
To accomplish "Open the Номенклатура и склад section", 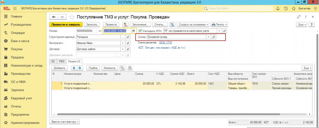I will click(x=27, y=65).
